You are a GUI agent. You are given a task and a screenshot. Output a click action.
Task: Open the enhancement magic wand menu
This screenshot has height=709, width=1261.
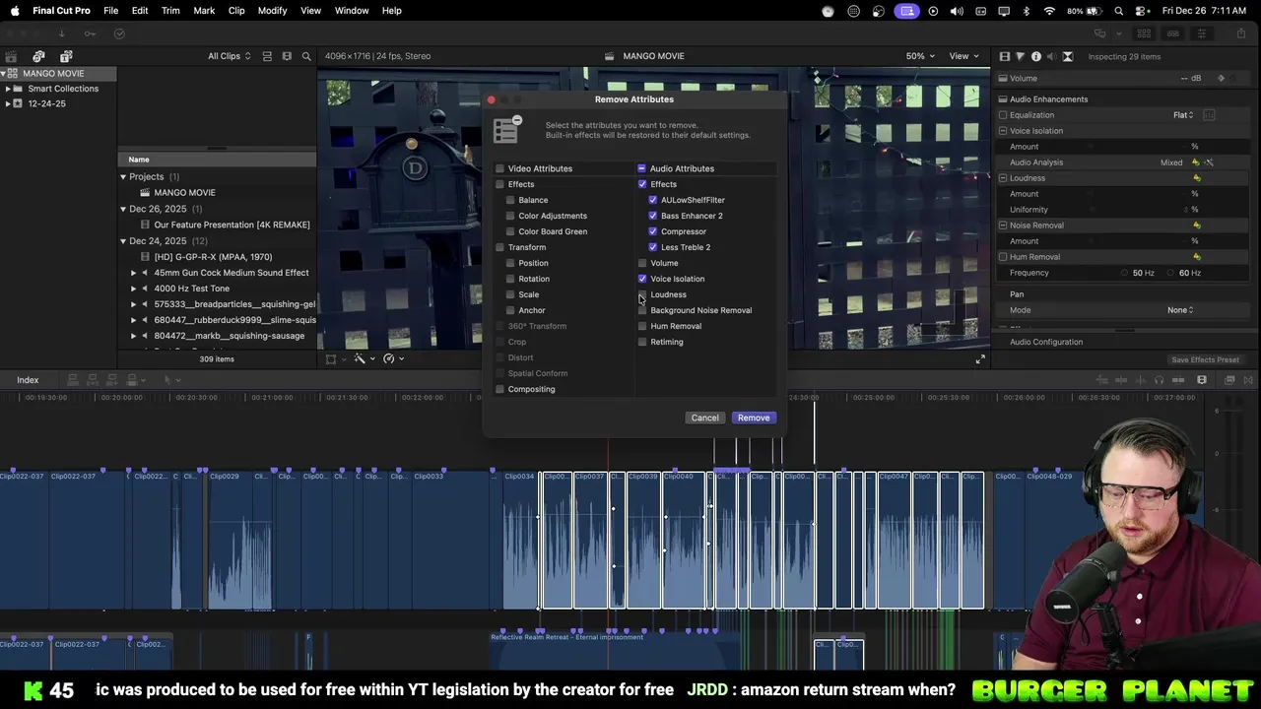[x=364, y=359]
